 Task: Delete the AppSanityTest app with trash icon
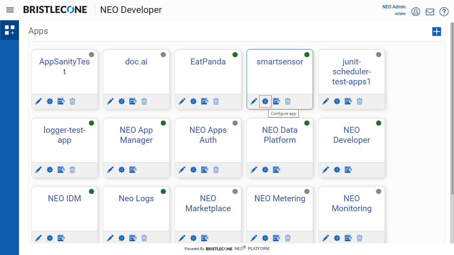pyautogui.click(x=72, y=101)
